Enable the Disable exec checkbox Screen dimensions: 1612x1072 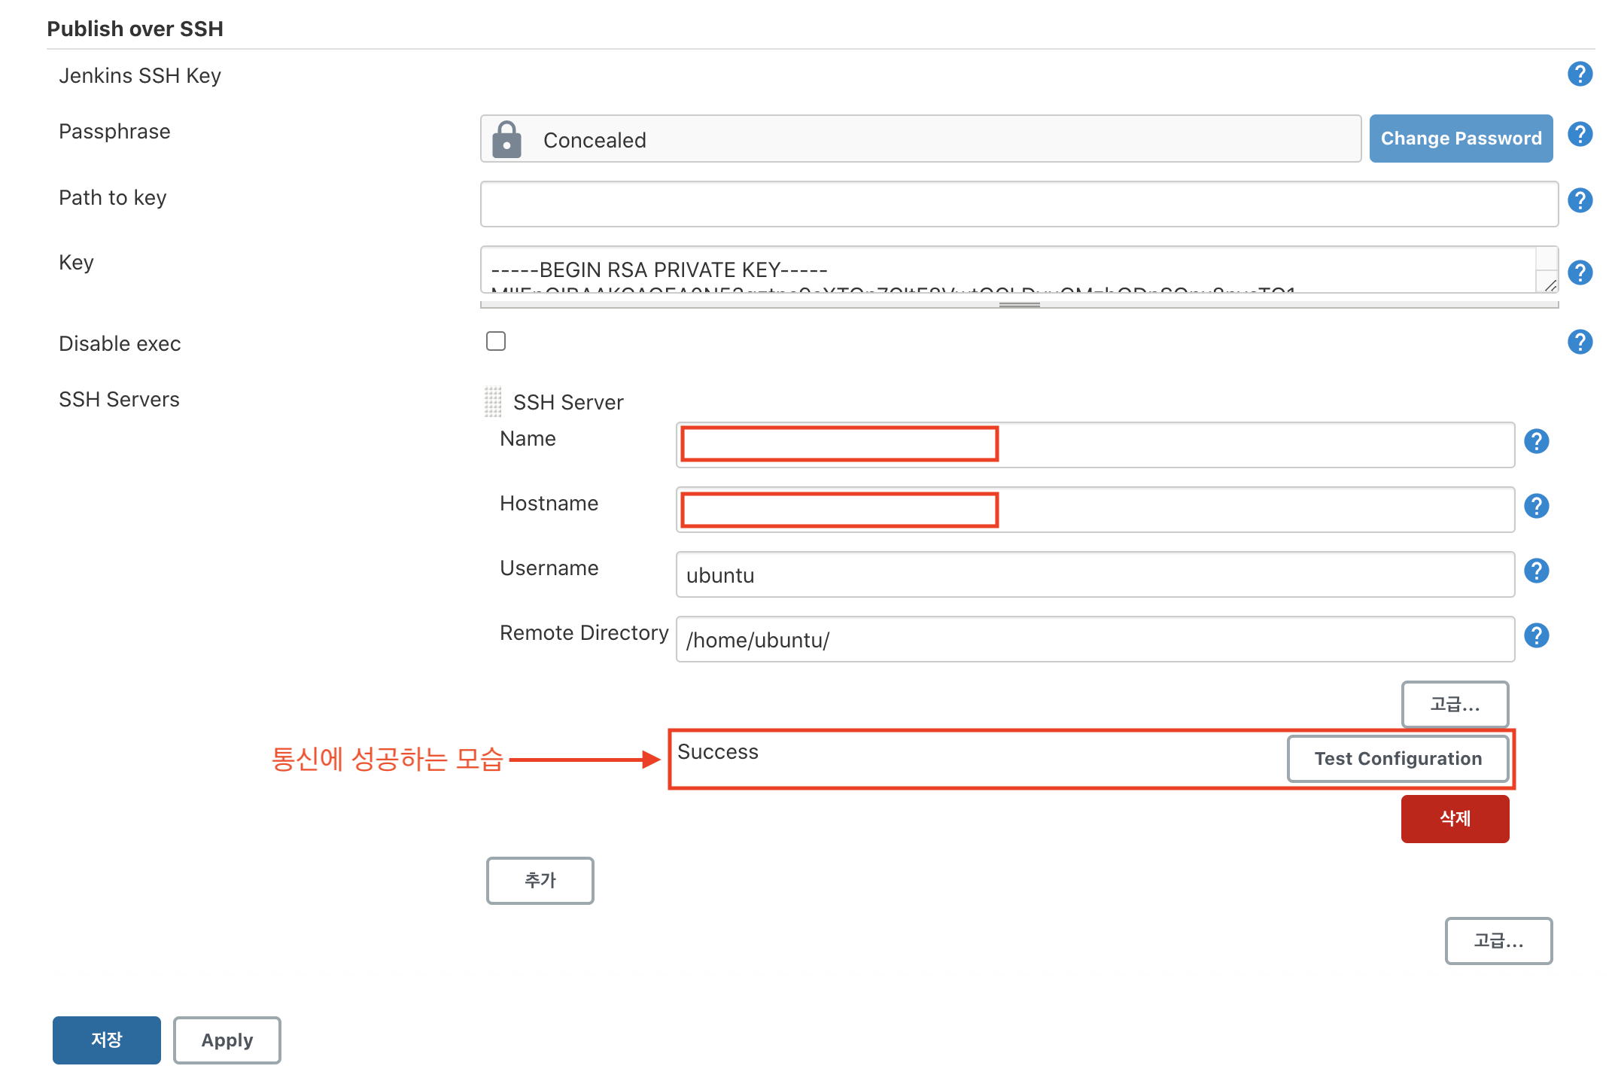pyautogui.click(x=496, y=341)
